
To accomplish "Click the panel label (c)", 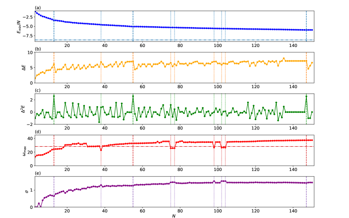I will [38, 91].
